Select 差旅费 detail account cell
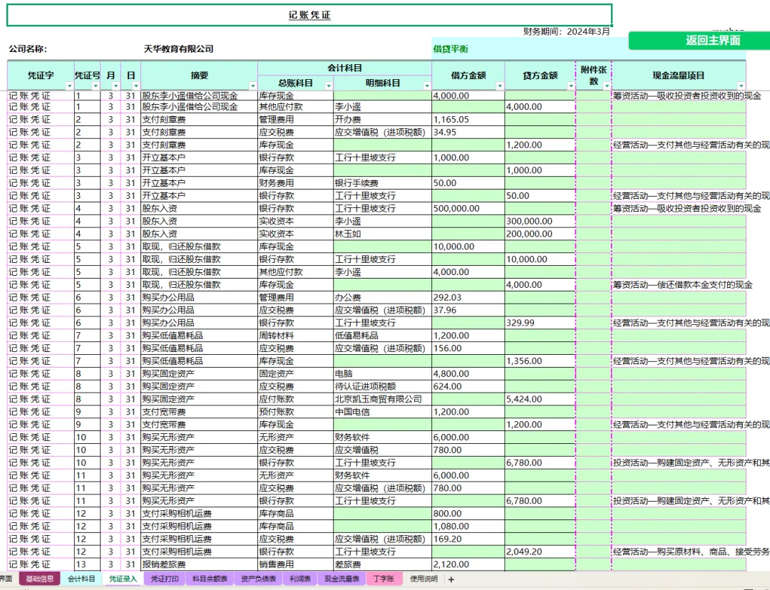The width and height of the screenshot is (770, 590). [x=383, y=564]
